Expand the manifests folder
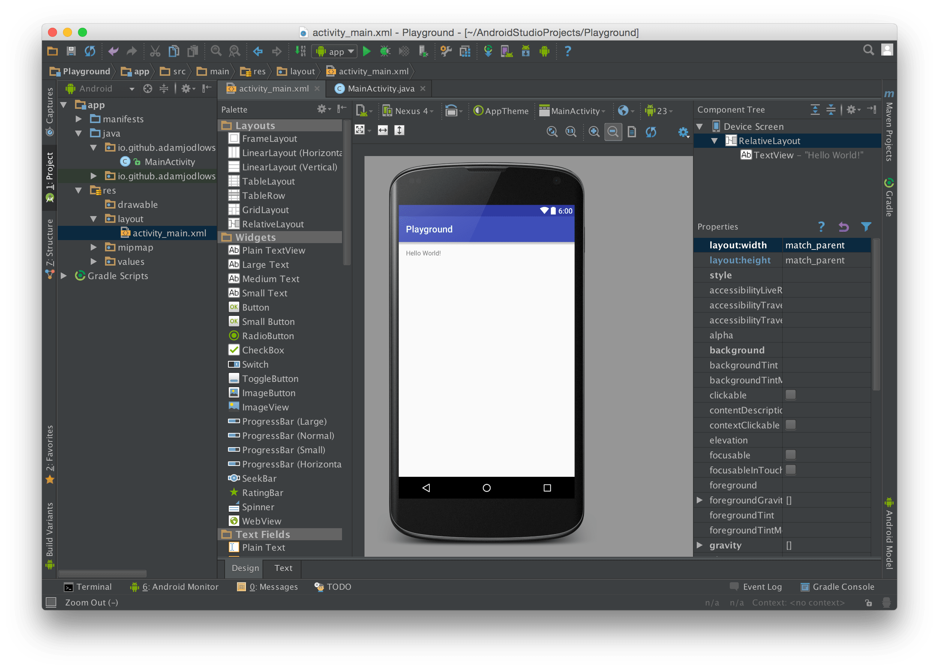The height and width of the screenshot is (670, 939). (78, 119)
